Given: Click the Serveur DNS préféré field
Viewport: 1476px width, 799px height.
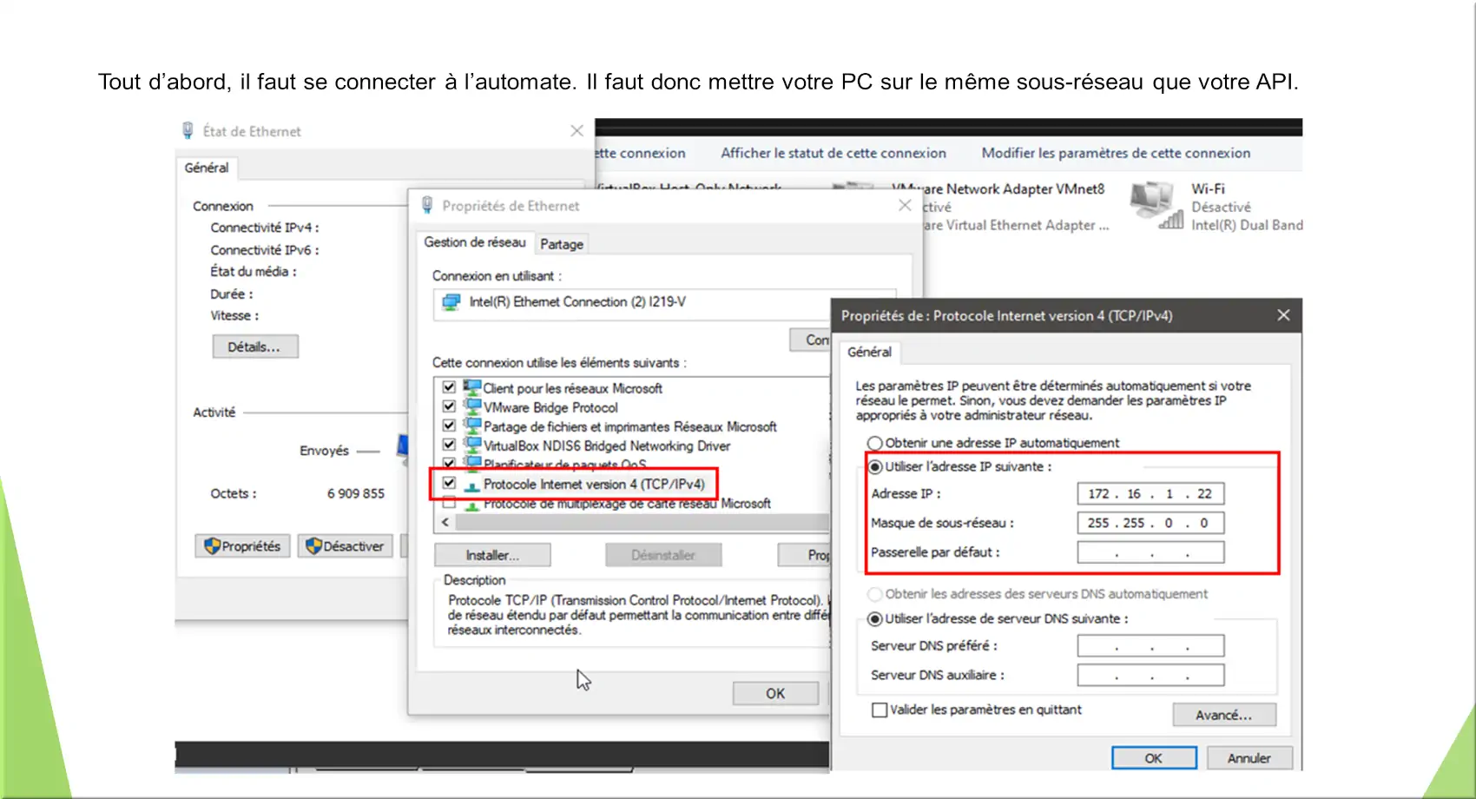Looking at the screenshot, I should click(1150, 646).
